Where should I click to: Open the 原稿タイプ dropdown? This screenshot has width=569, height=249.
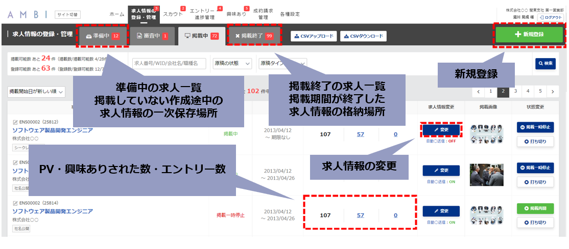[x=282, y=63]
